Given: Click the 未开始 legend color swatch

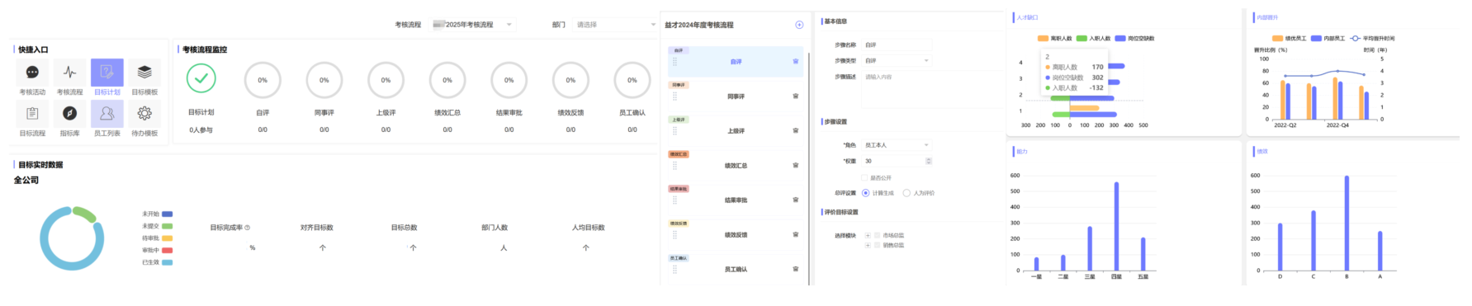Looking at the screenshot, I should point(167,214).
